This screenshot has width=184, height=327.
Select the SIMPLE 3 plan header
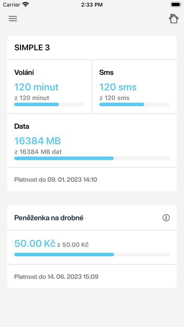pyautogui.click(x=92, y=48)
